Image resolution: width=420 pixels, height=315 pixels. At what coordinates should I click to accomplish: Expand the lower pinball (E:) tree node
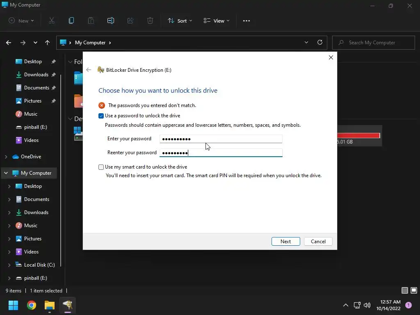(9, 278)
